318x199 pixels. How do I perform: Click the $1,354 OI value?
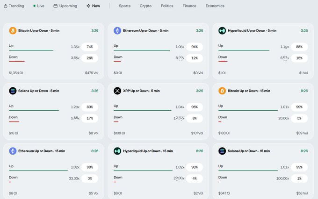click(16, 73)
